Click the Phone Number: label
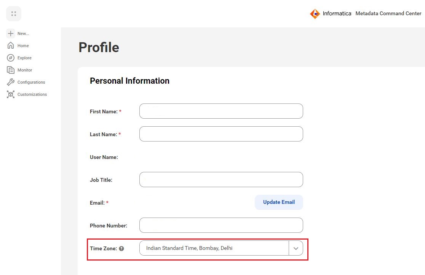 (109, 226)
